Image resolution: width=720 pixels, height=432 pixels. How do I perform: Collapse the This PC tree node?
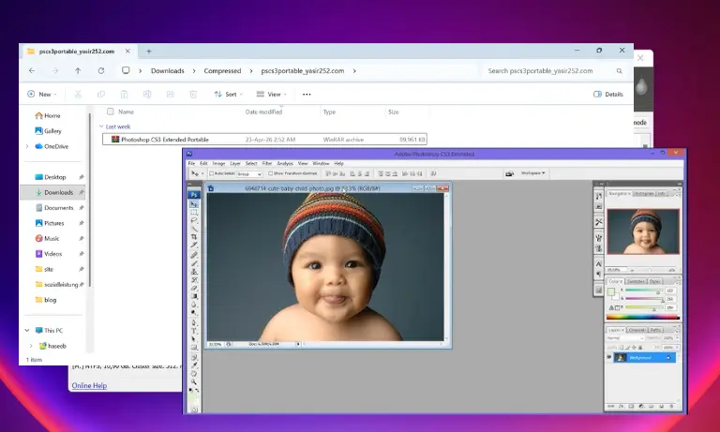[x=26, y=331]
